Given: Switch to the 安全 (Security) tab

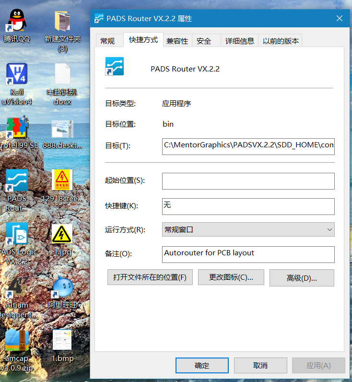Looking at the screenshot, I should [204, 41].
